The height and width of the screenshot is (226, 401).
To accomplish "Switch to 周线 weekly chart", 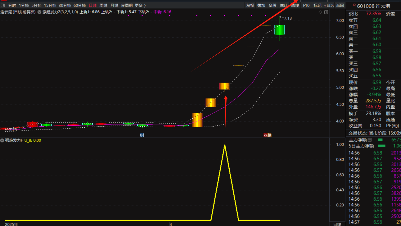I will click(103, 5).
